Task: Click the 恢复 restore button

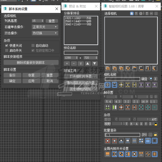Action: coord(31,75)
